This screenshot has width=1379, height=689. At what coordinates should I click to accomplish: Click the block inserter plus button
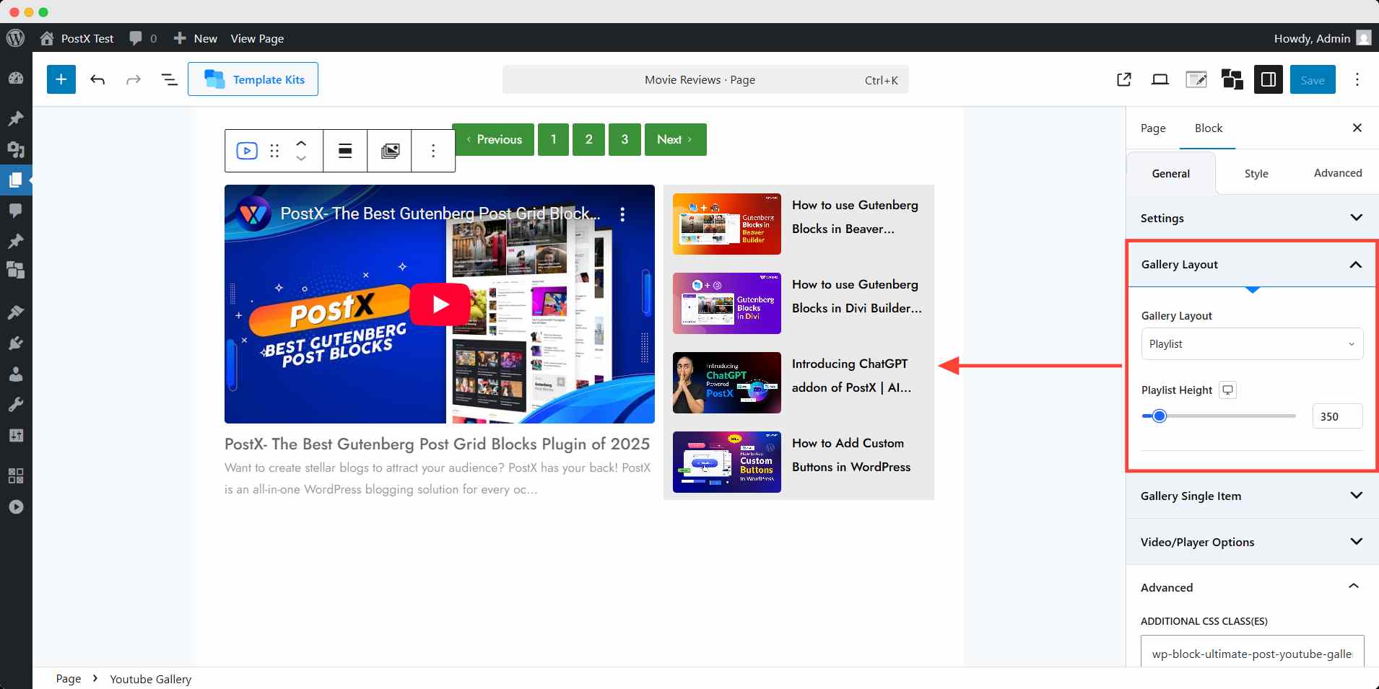(x=61, y=79)
